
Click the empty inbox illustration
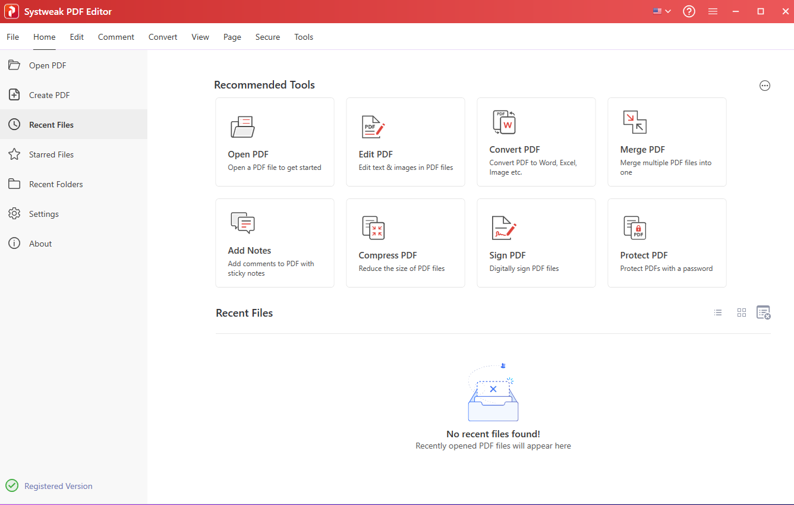[x=493, y=393]
